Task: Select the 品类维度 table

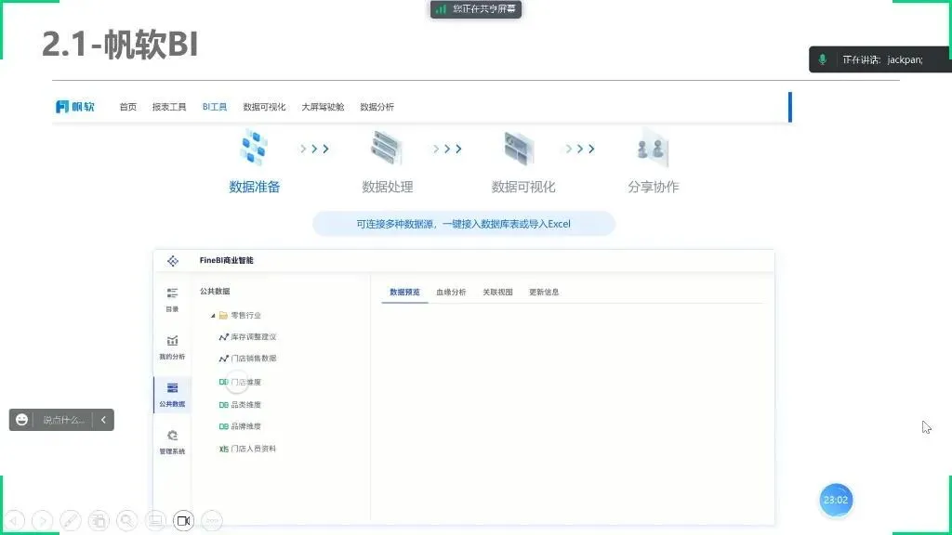Action: (x=240, y=405)
